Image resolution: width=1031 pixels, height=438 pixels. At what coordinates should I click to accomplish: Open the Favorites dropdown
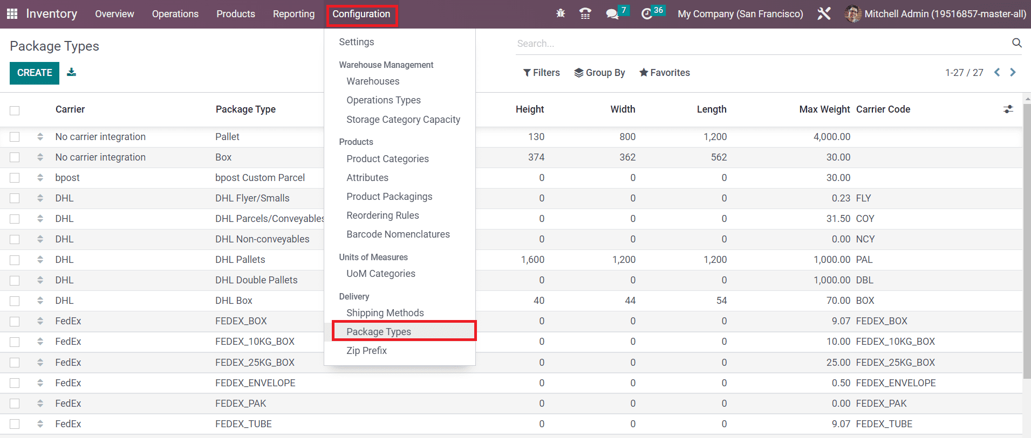664,73
